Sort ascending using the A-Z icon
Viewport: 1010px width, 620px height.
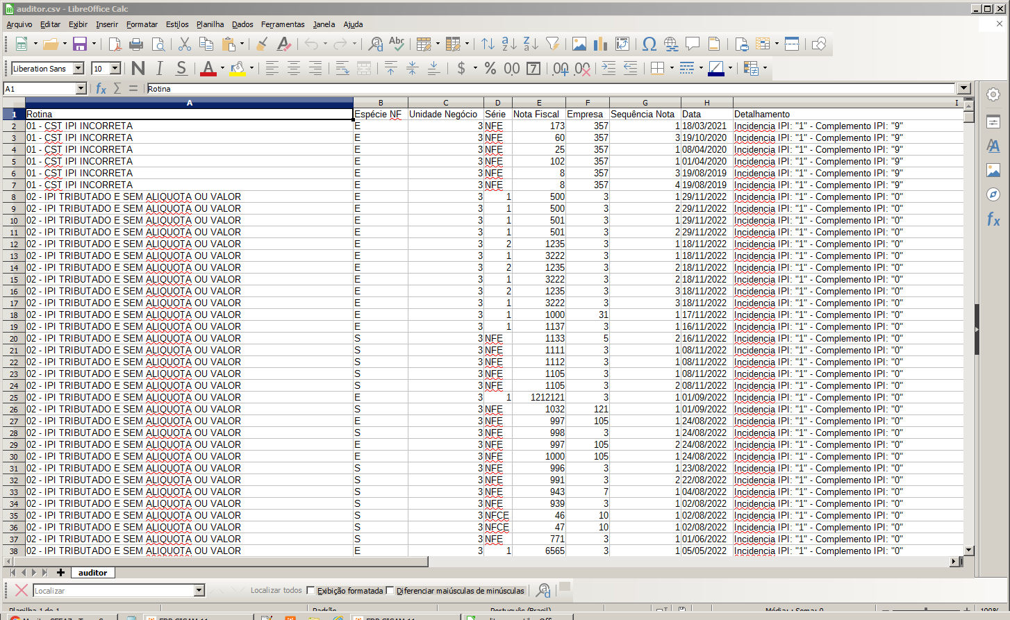pyautogui.click(x=509, y=44)
